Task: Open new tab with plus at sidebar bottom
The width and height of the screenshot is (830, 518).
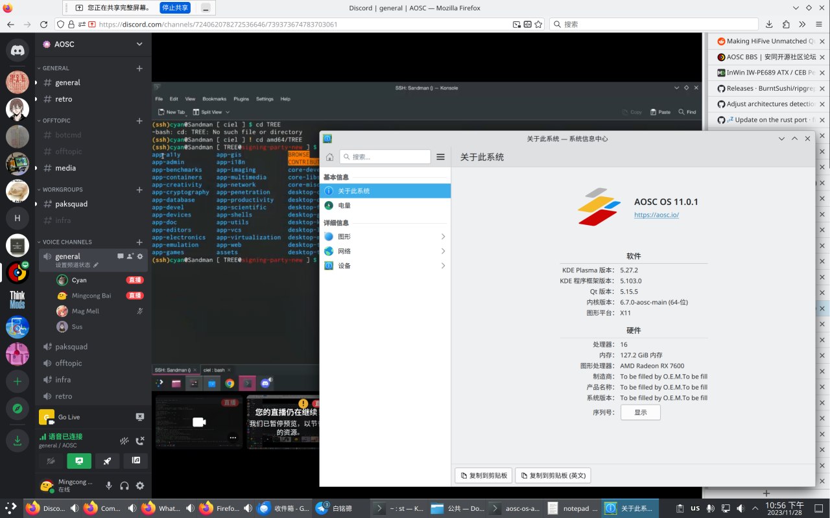Action: pos(766,493)
